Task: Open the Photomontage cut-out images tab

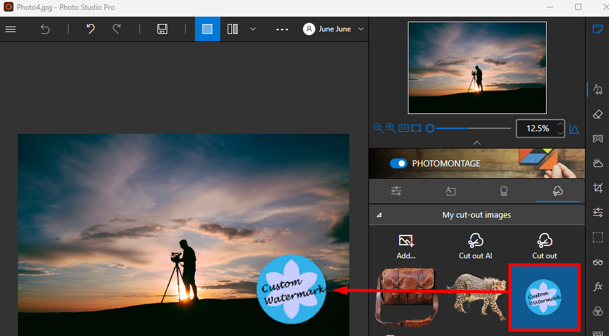Action: pos(558,191)
